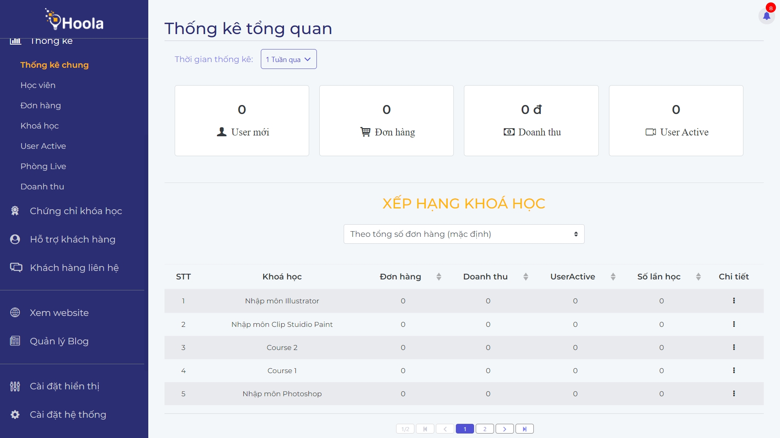Sort table by Doanh thu column

526,277
